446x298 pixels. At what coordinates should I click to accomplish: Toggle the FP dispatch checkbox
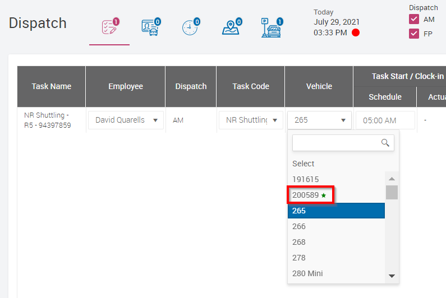(x=414, y=34)
